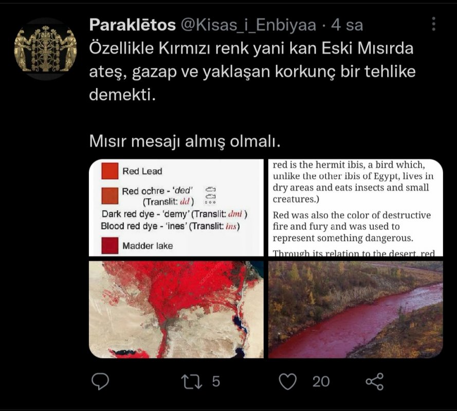
Task: Open the hermit ibis text image
Action: (356, 208)
